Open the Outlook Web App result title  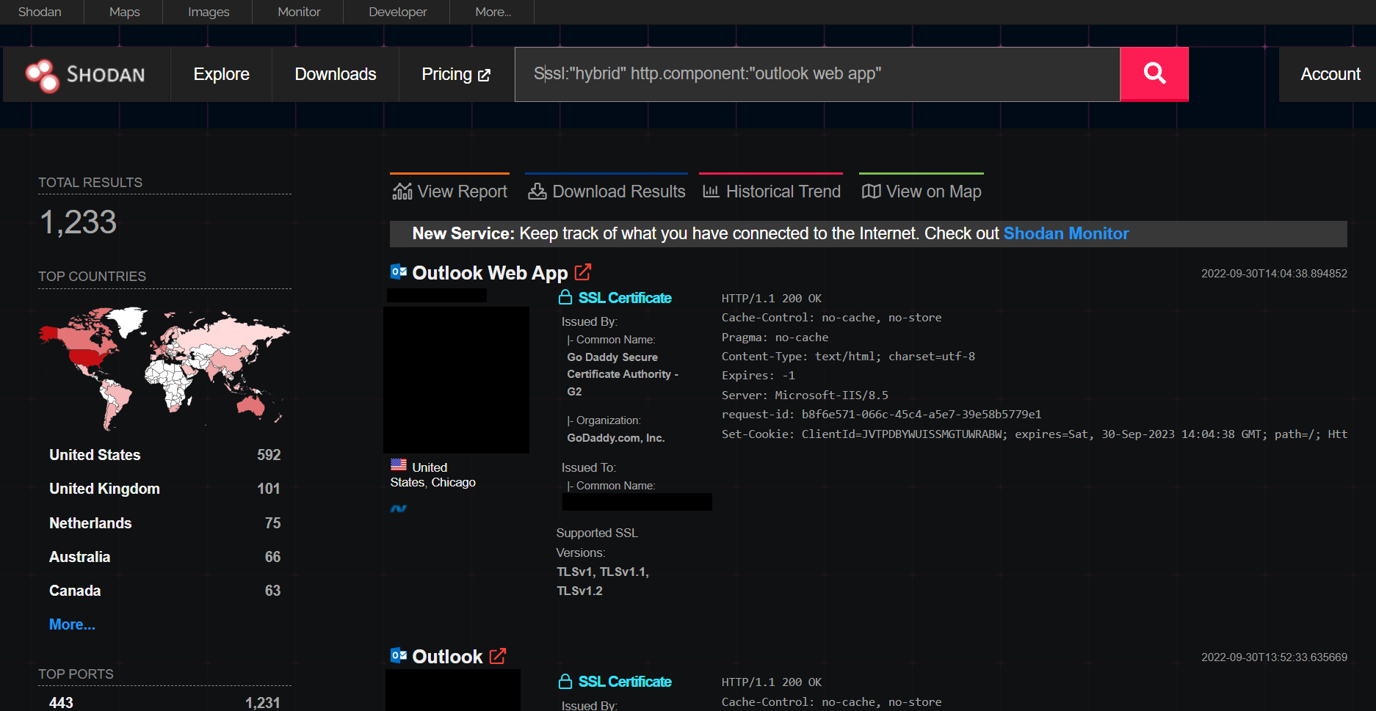pos(490,273)
